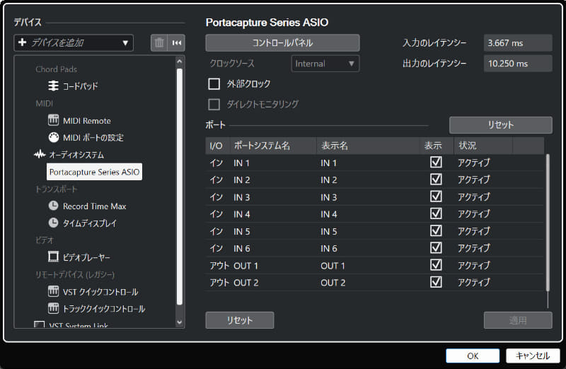Click the ポート section リセット button
Viewport: 566px width, 369px height.
pos(501,125)
